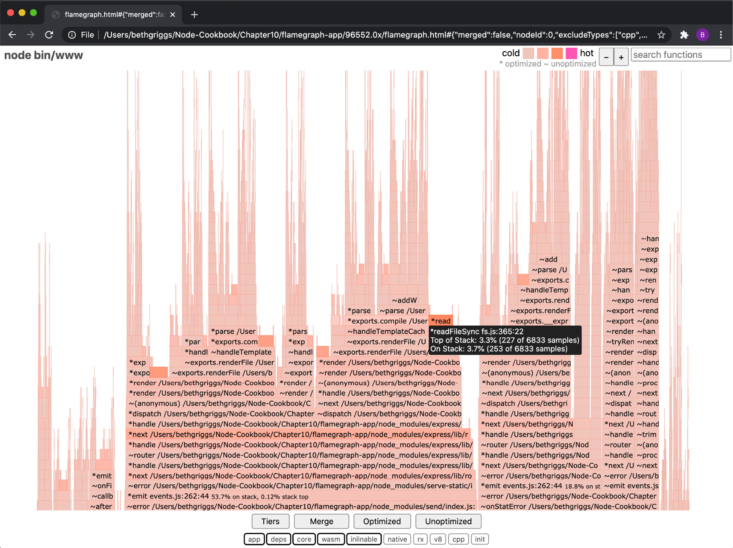Image resolution: width=733 pixels, height=548 pixels.
Task: Reload the flamegraph page
Action: pos(49,34)
